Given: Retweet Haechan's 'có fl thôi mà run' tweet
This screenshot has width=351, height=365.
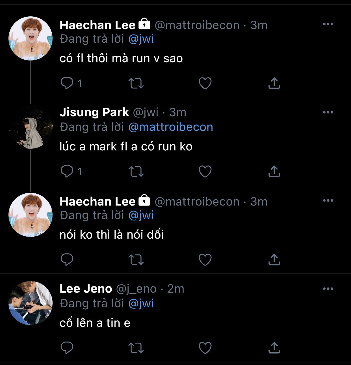Looking at the screenshot, I should coord(136,83).
